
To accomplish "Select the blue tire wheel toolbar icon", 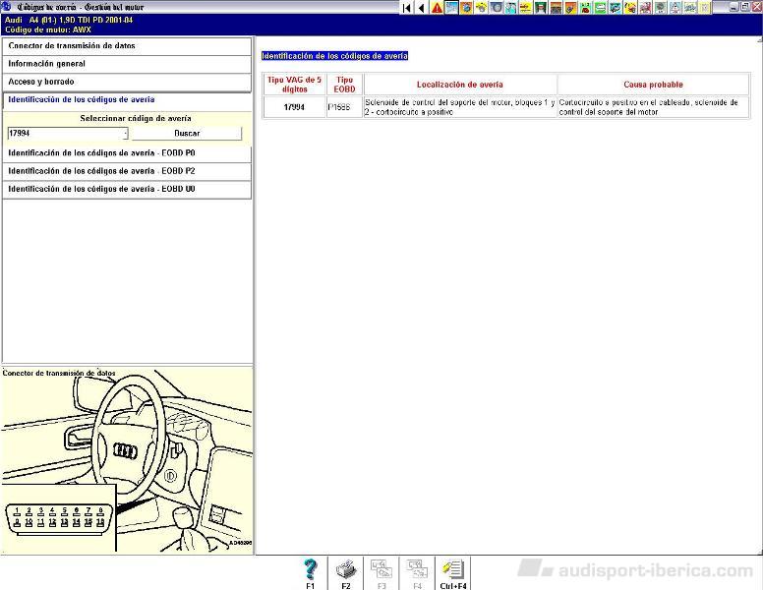I will click(496, 7).
